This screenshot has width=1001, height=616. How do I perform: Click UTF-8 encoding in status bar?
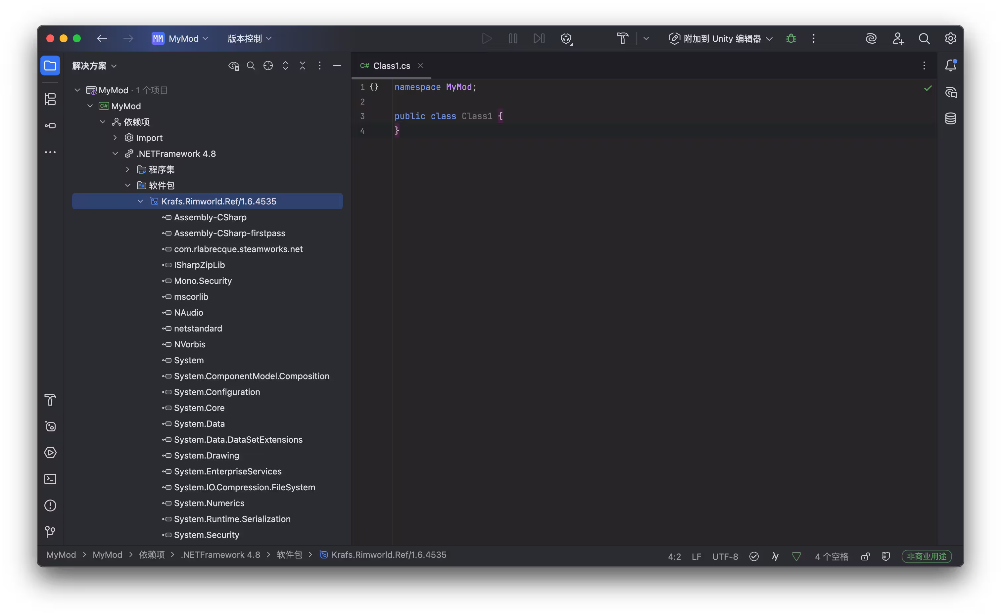[725, 556]
